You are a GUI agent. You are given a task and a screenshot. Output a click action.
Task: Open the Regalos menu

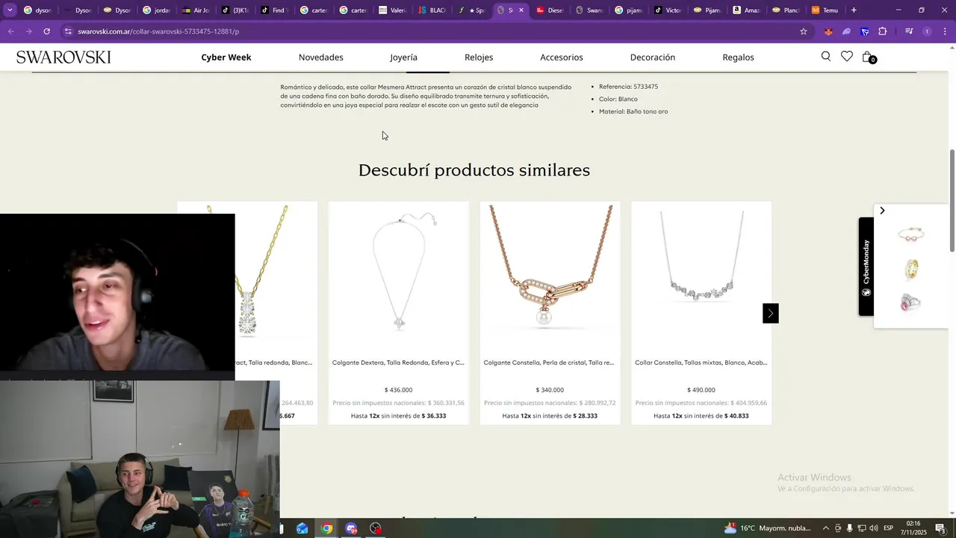tap(739, 58)
